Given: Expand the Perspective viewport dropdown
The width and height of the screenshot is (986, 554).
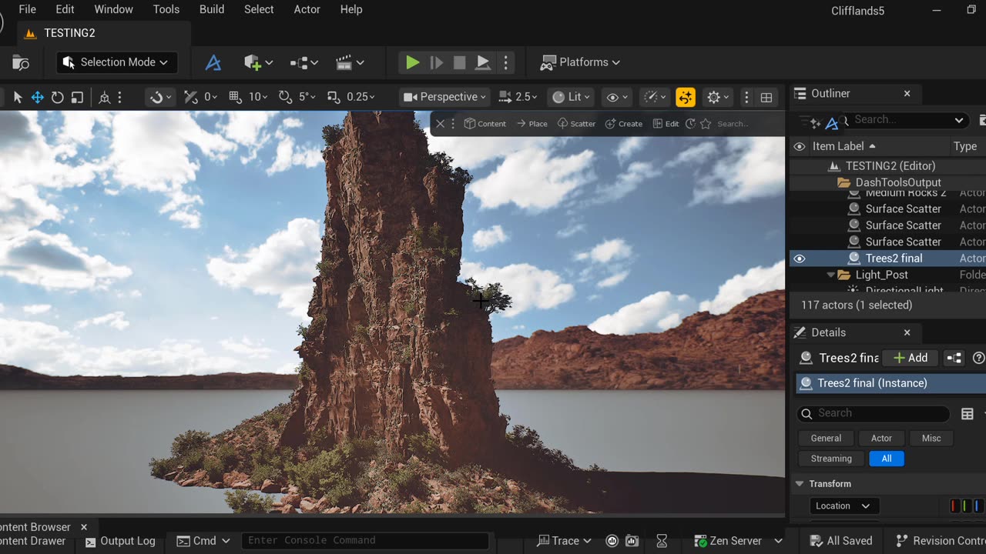Looking at the screenshot, I should pos(445,97).
